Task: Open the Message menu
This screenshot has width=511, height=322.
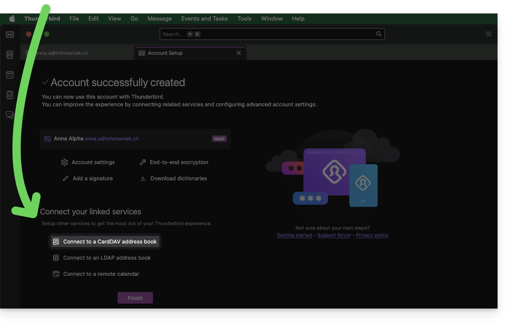Action: tap(159, 18)
